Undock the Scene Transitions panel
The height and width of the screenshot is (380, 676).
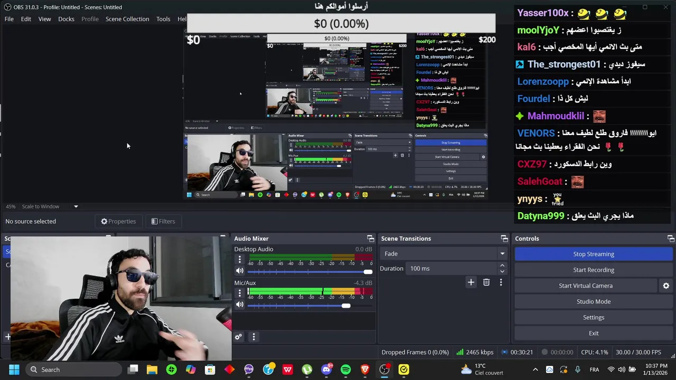coord(504,239)
